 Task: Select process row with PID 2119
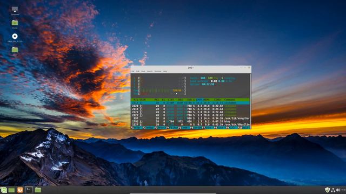[x=190, y=109]
